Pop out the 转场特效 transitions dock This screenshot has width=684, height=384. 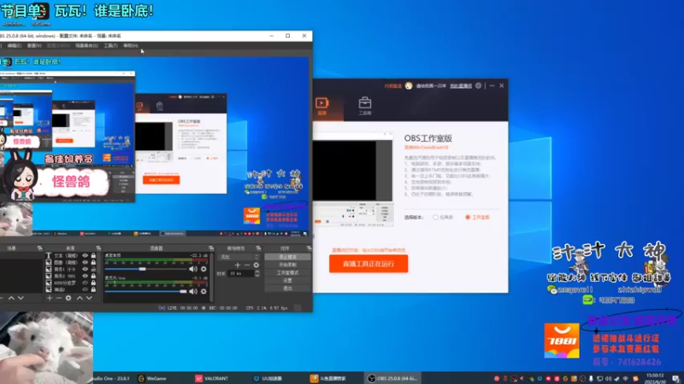(x=258, y=248)
